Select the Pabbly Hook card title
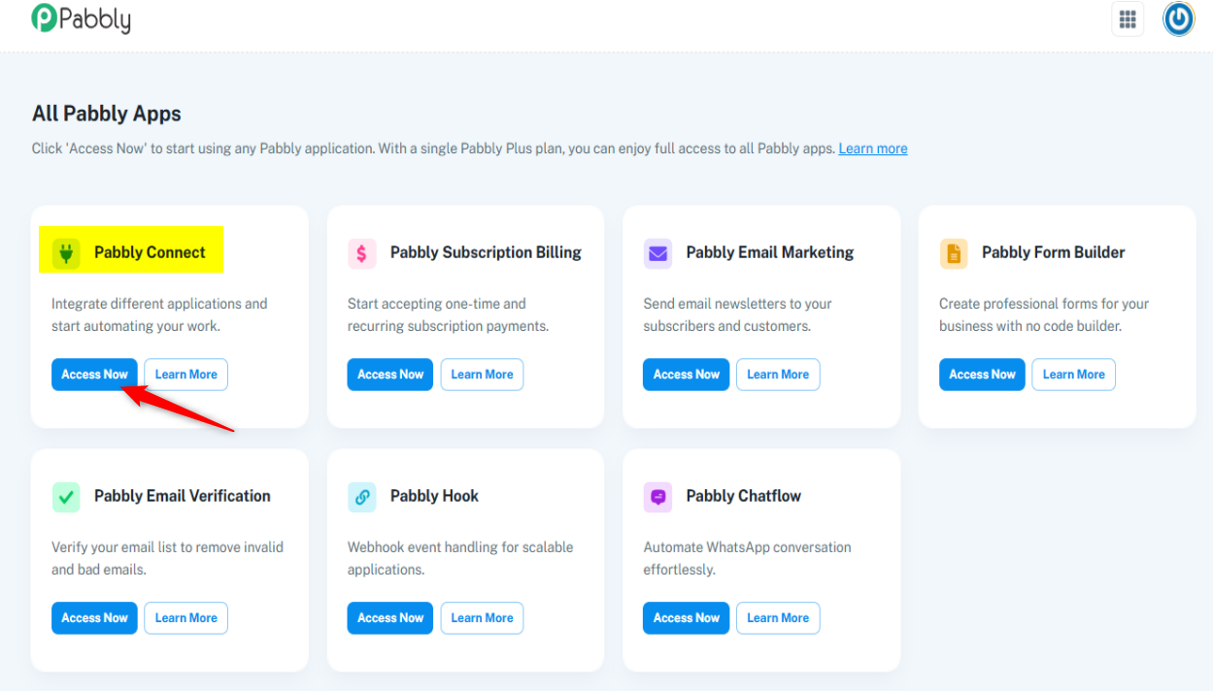Screen dimensions: 1213x691 pyautogui.click(x=434, y=496)
